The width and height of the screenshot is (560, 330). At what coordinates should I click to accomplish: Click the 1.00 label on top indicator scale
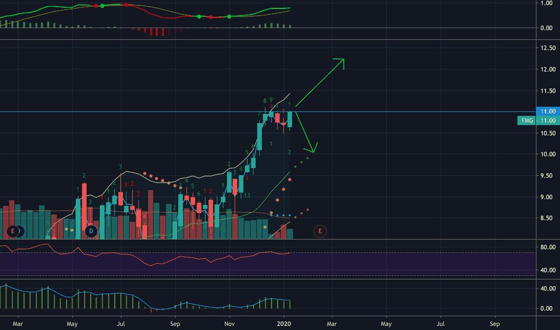(x=546, y=3)
